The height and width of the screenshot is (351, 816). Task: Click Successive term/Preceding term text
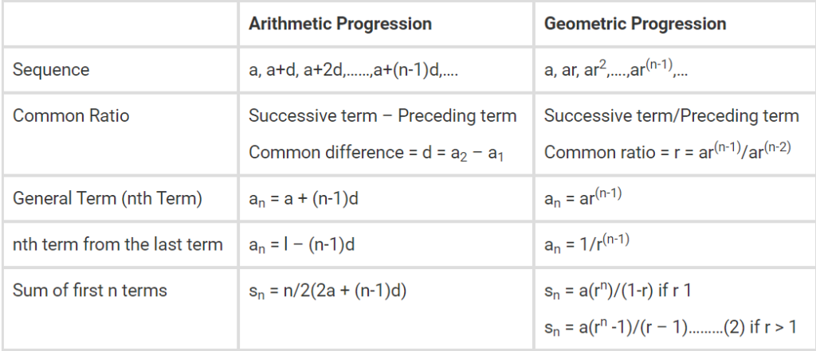671,116
